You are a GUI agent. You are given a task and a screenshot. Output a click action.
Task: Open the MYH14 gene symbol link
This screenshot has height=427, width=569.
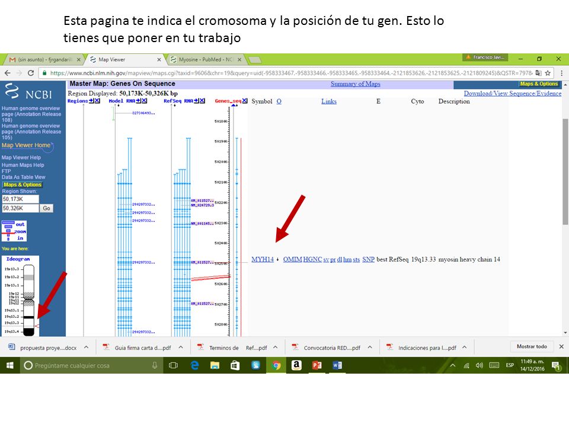pyautogui.click(x=263, y=259)
